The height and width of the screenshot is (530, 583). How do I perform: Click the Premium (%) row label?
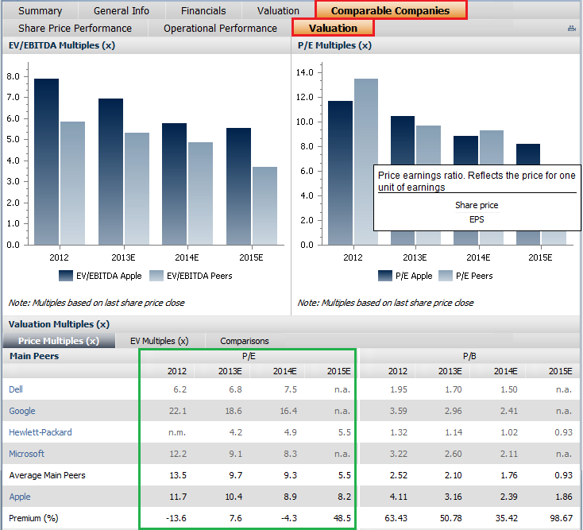coord(33,518)
